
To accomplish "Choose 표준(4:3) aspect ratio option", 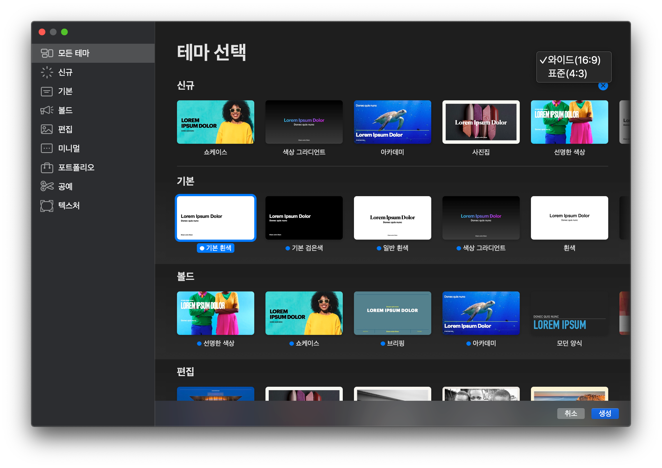I will (x=567, y=74).
